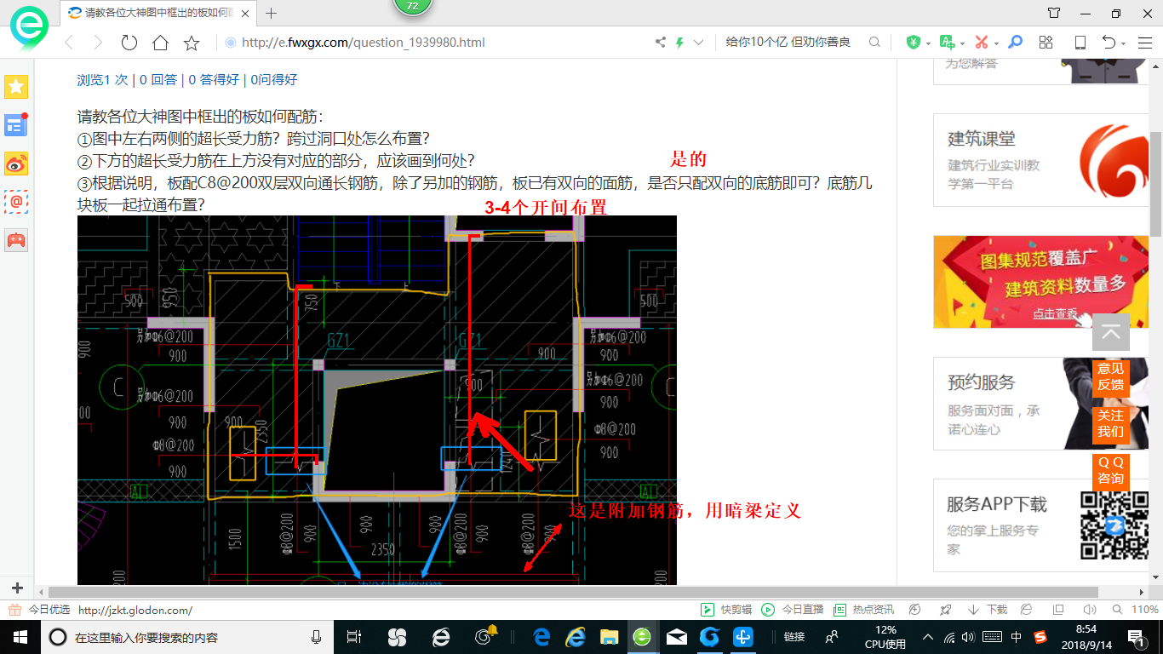Click the Cortana search box on taskbar
The width and height of the screenshot is (1163, 654).
click(187, 637)
